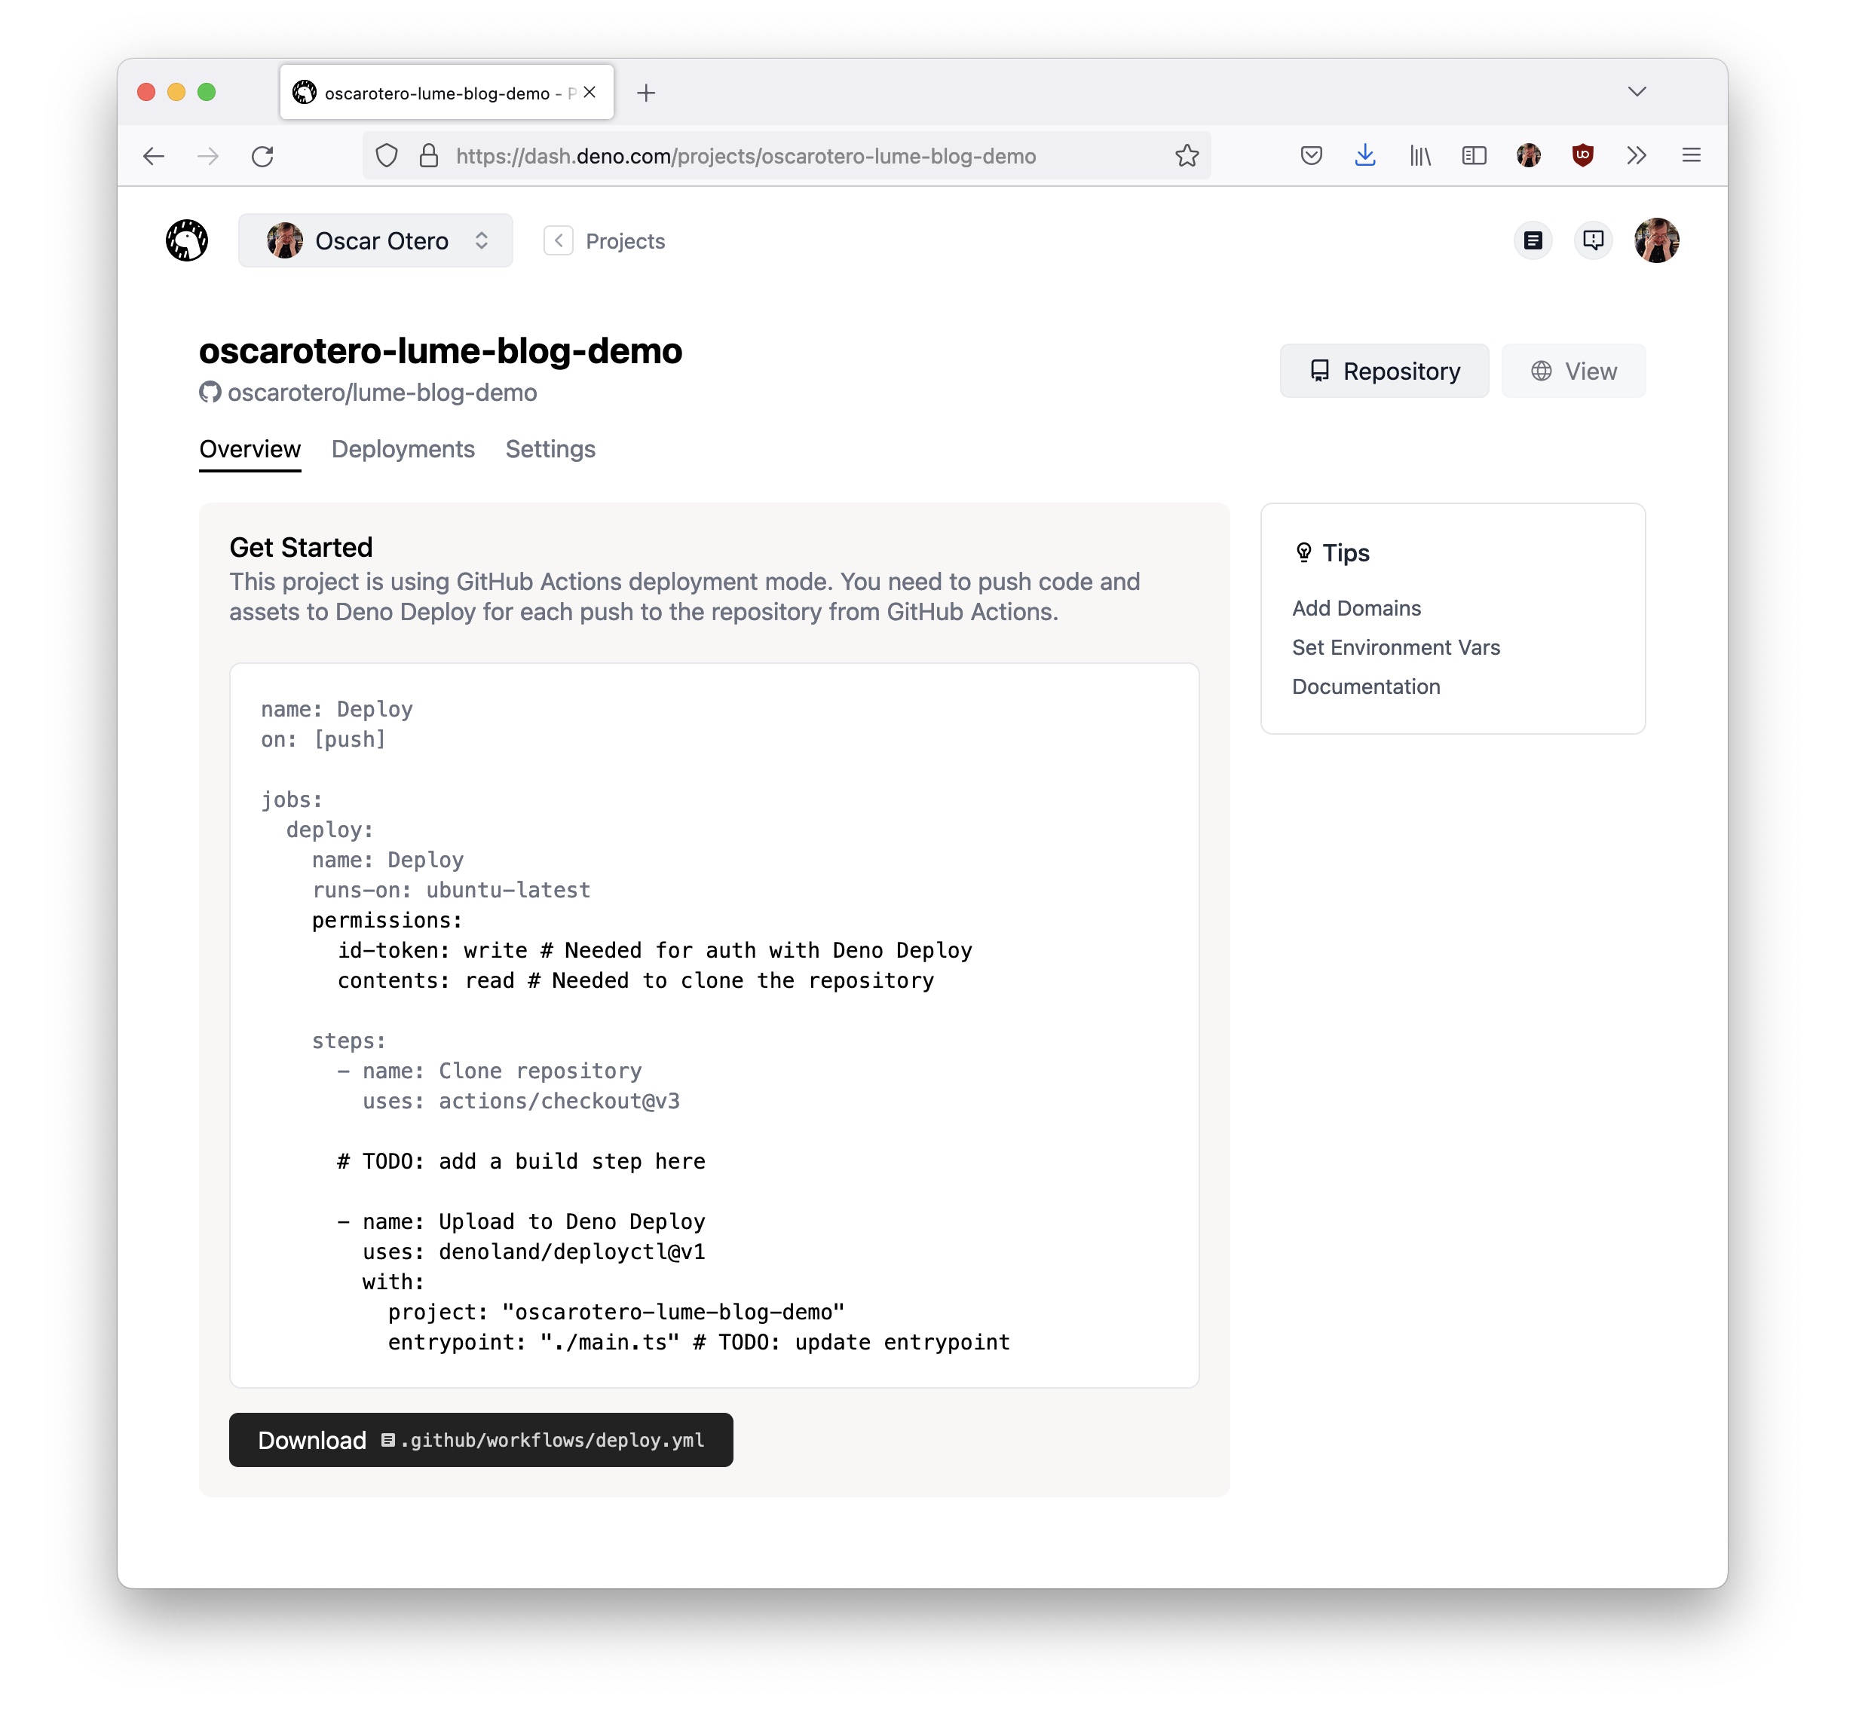Open the Settings tab
Viewport: 1868px width, 1721px height.
(x=550, y=449)
